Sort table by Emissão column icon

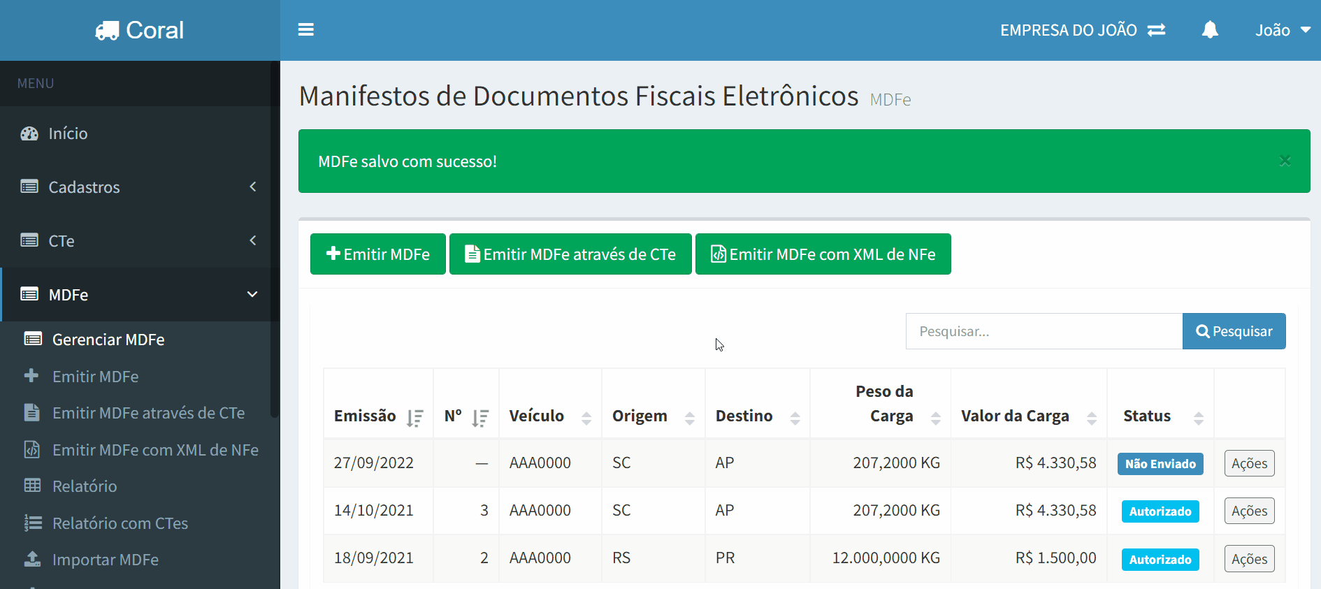(415, 418)
